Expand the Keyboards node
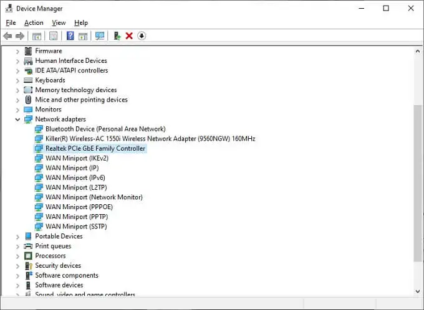 17,81
